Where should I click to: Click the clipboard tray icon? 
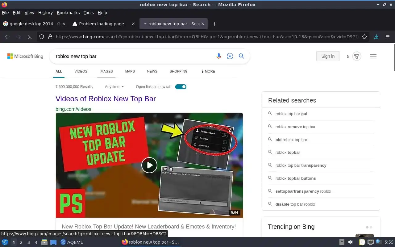point(362,242)
